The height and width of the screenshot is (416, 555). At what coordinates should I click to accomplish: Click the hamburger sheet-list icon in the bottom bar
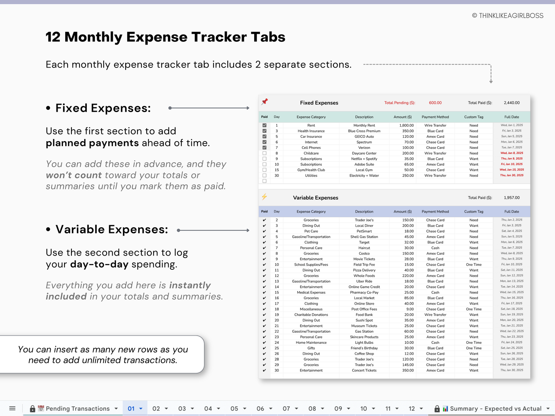pos(12,408)
